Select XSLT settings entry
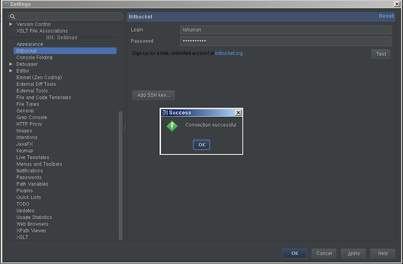The height and width of the screenshot is (264, 403). click(22, 238)
